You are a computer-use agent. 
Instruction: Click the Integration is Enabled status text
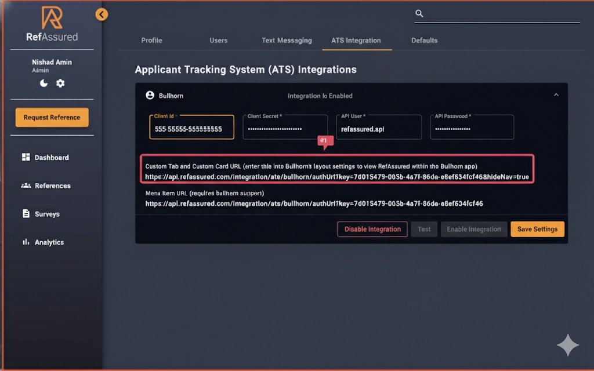[320, 96]
